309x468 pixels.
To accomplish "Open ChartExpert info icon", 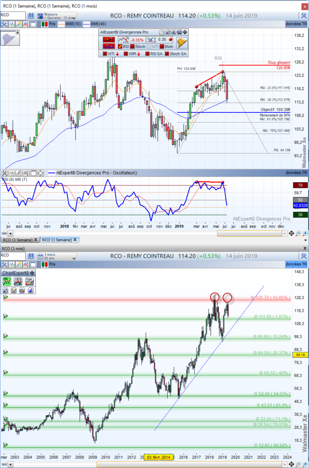I will (x=31, y=290).
